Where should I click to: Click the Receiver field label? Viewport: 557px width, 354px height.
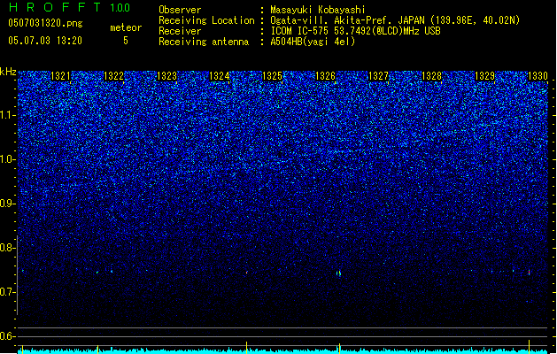(x=180, y=31)
